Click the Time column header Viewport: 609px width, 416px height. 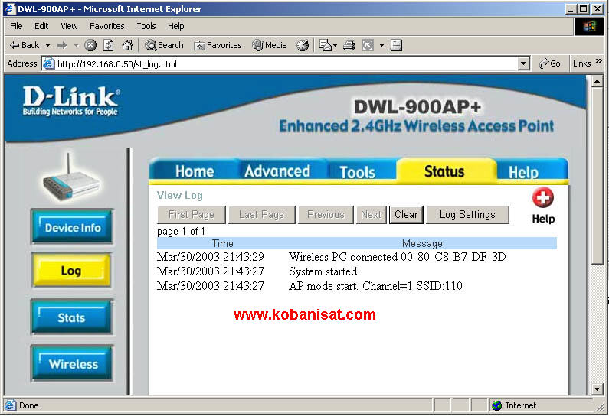(x=223, y=243)
